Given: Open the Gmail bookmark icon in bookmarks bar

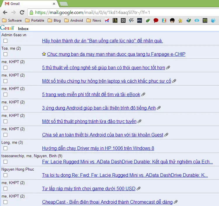Looking at the screenshot, I should [x=107, y=20].
